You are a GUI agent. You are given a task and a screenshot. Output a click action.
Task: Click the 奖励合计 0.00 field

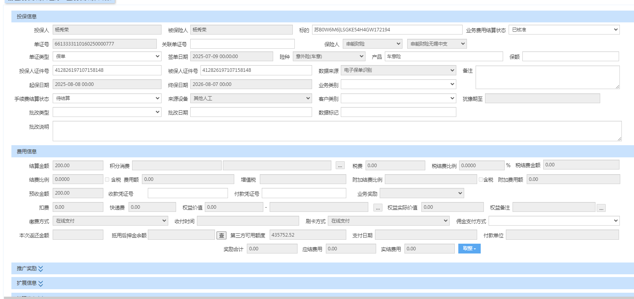272,249
